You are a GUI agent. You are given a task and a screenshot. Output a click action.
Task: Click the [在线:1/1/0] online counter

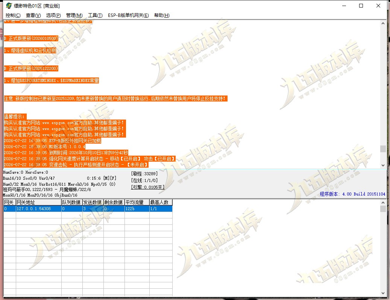[x=144, y=180]
